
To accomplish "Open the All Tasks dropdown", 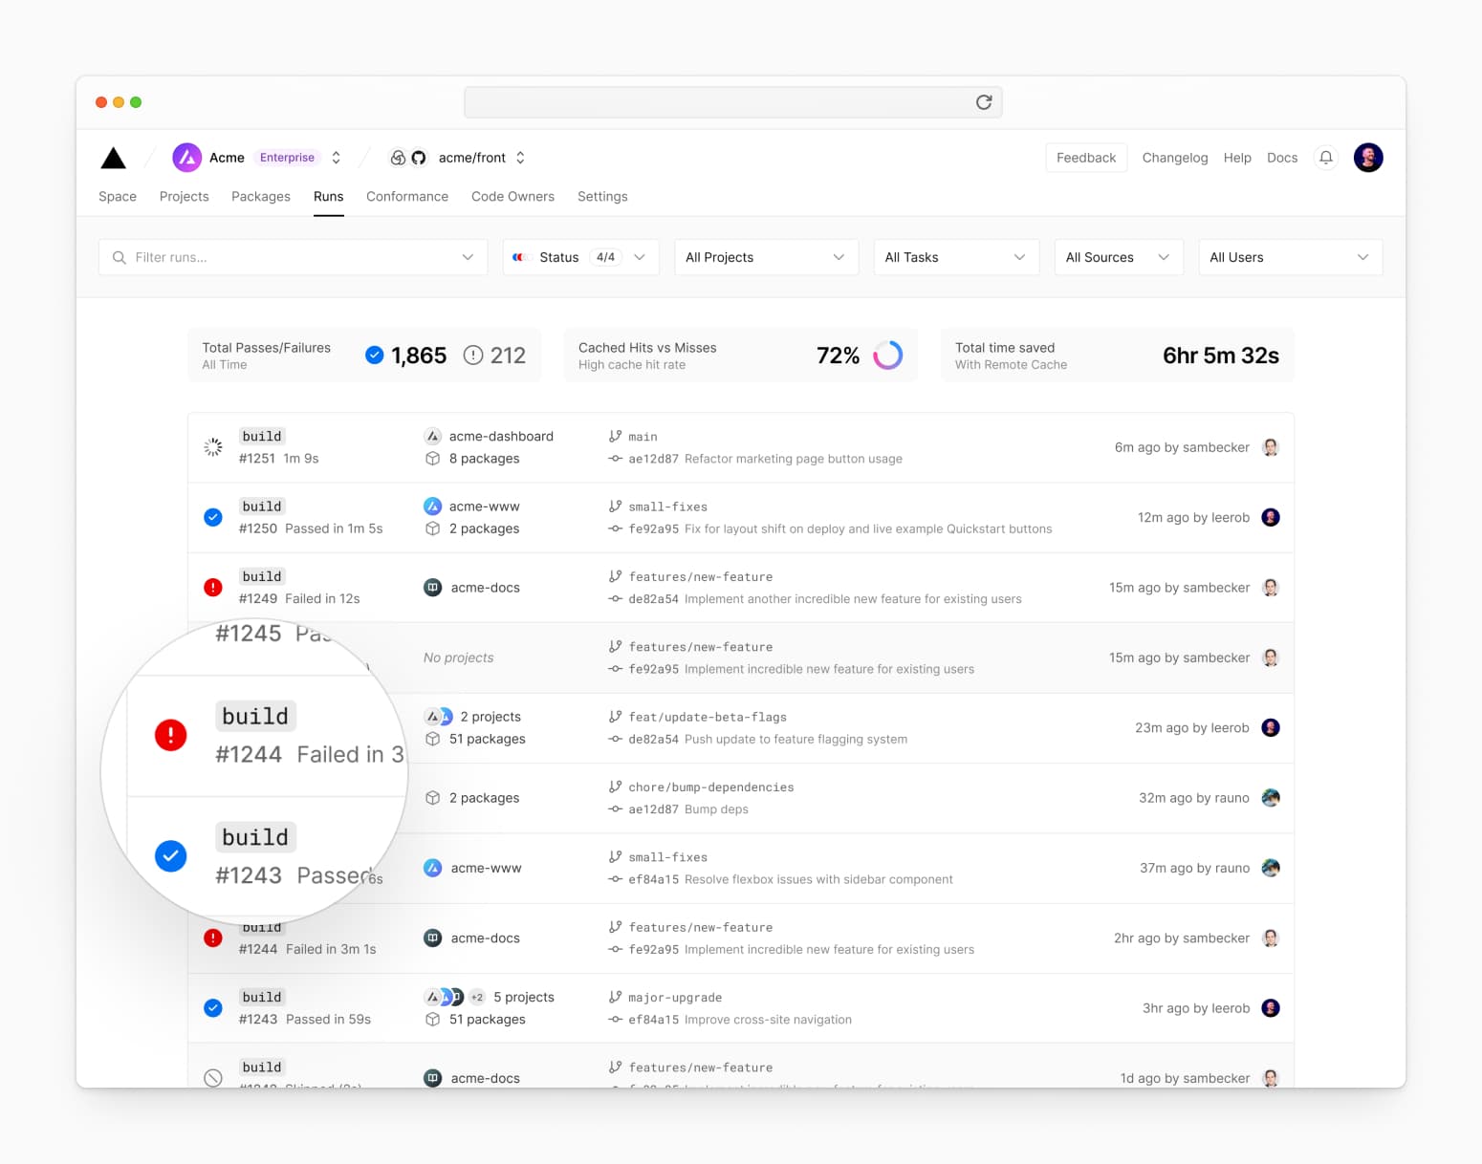I will click(955, 257).
